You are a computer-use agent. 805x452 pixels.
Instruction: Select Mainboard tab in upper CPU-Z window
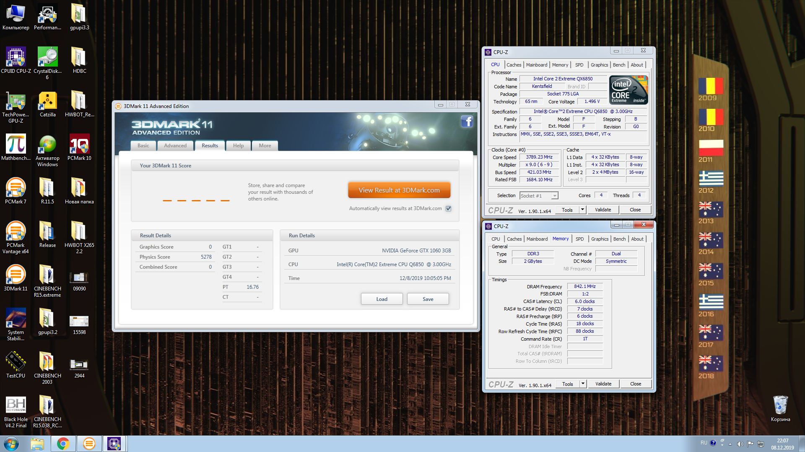537,65
